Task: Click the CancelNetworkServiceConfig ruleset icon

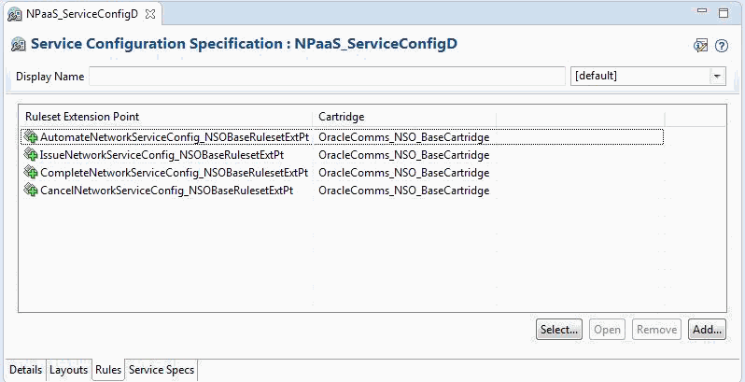Action: coord(31,191)
